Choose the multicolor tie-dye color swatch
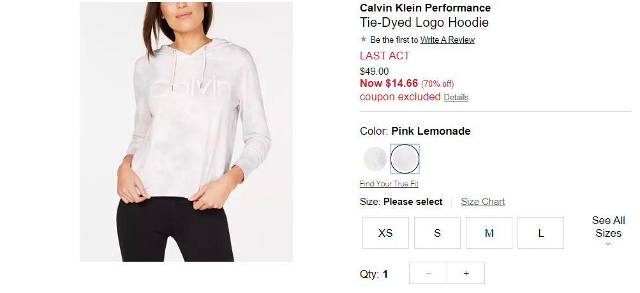This screenshot has height=293, width=640. coord(375,159)
